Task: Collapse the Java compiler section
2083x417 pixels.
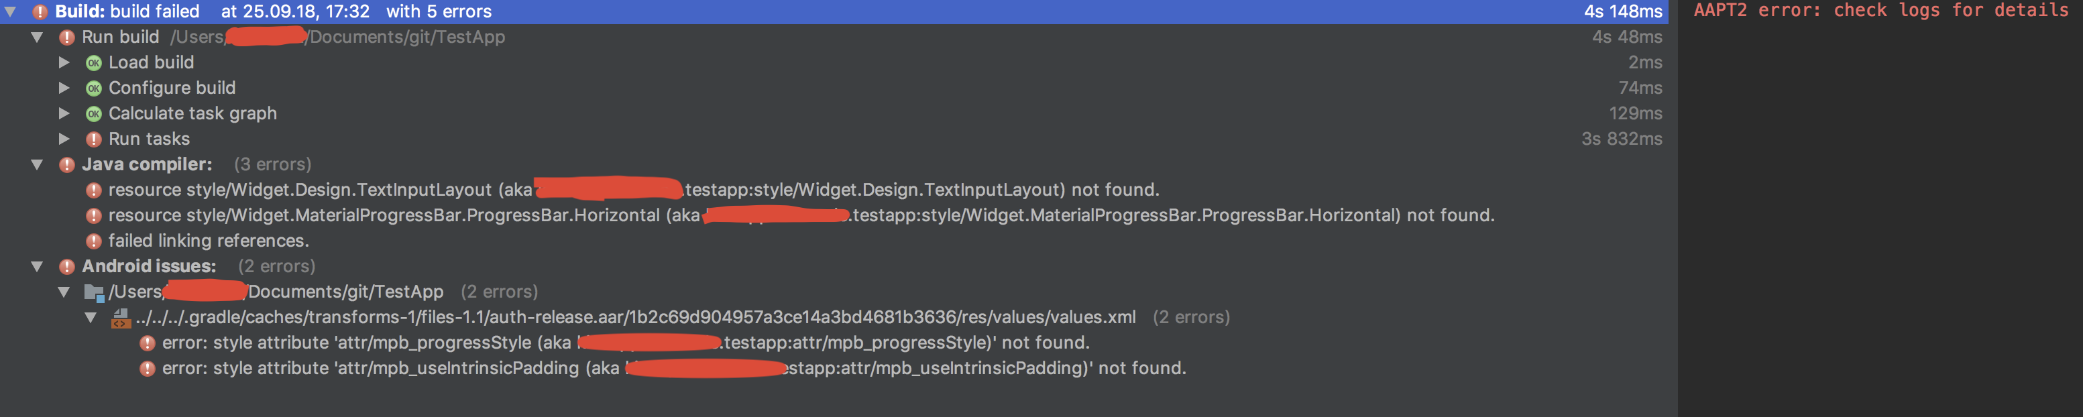Action: pos(36,164)
